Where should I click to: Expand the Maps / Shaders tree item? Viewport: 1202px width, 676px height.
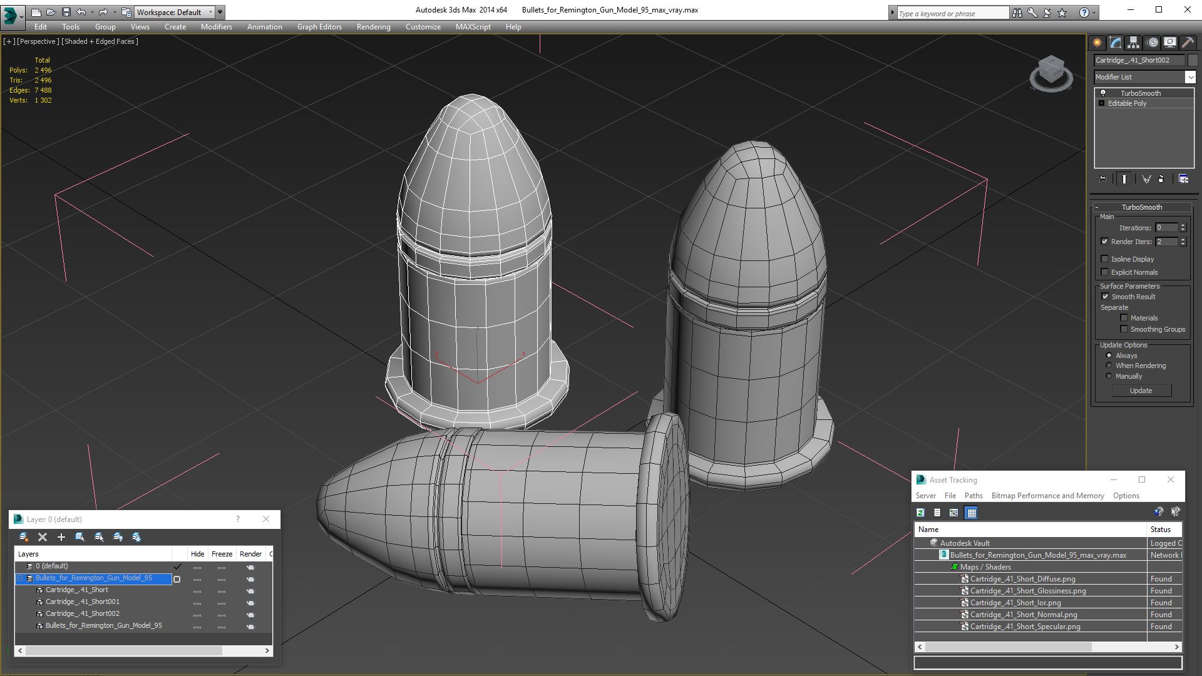(953, 567)
